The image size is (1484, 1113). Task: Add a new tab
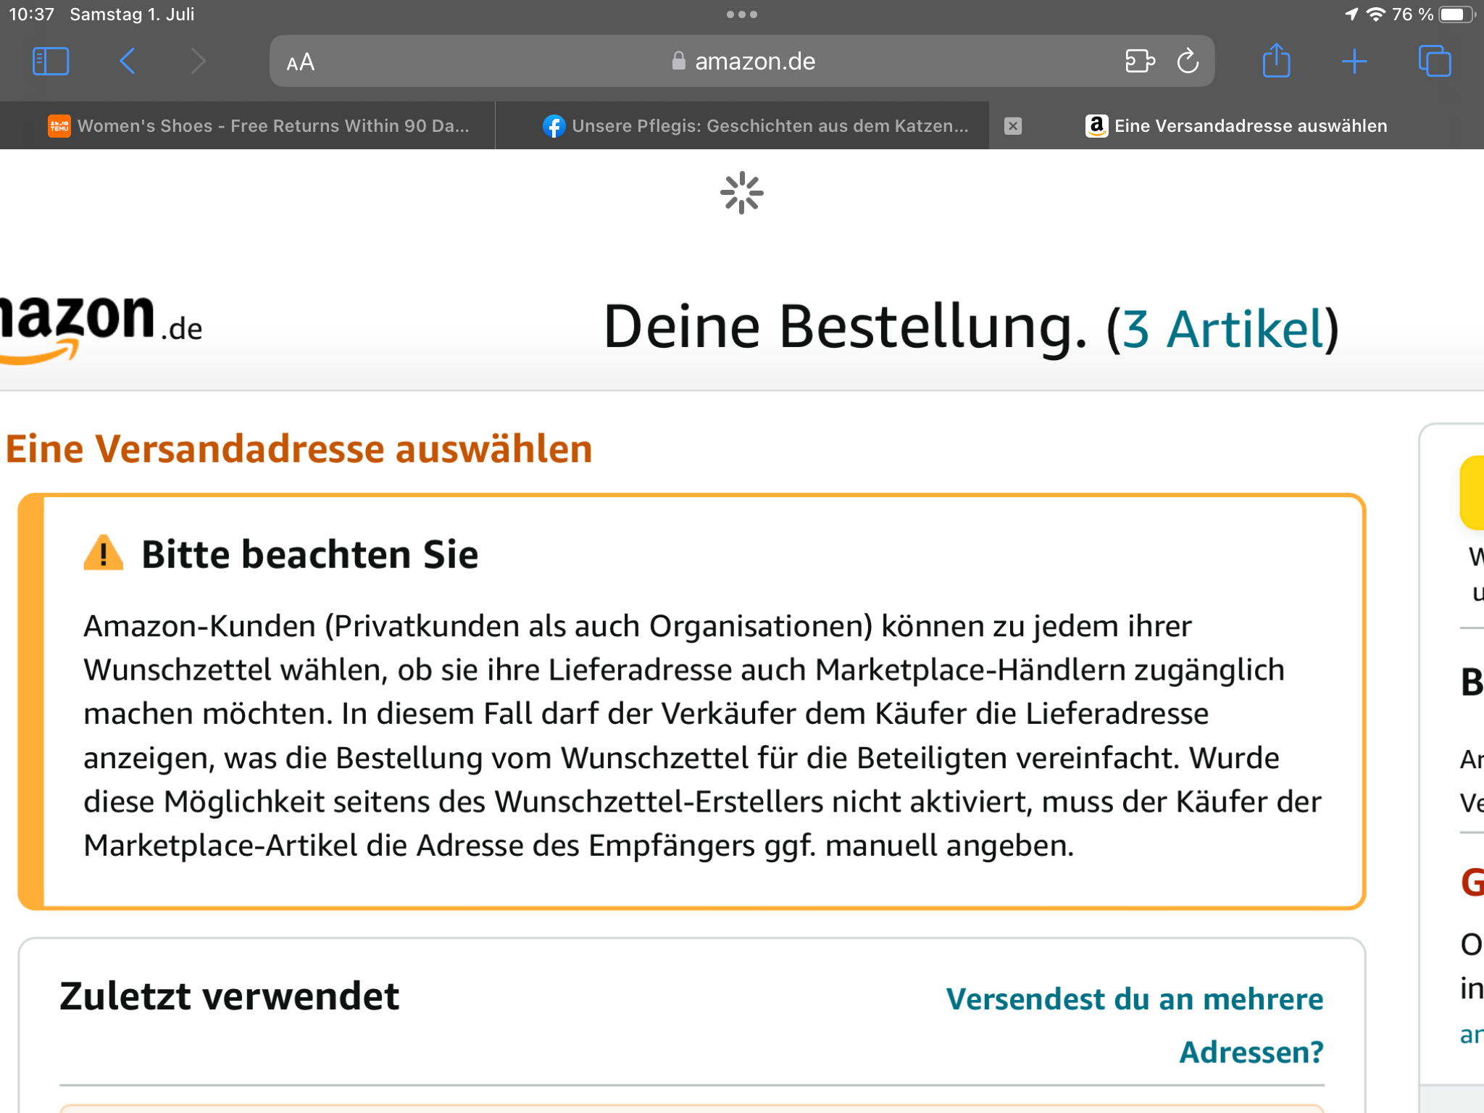(1354, 62)
